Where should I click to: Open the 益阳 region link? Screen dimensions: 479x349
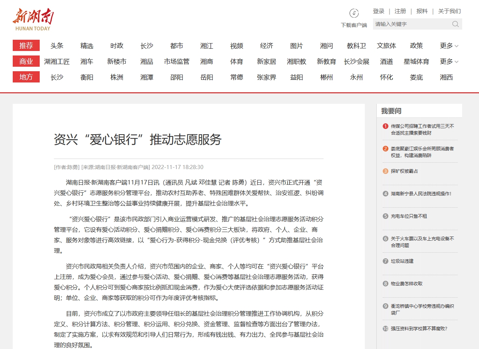point(297,77)
